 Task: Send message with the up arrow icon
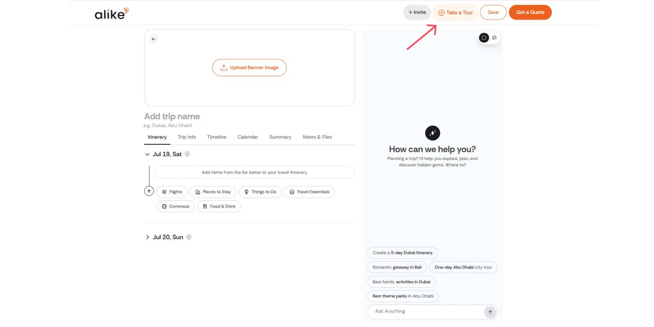[490, 312]
